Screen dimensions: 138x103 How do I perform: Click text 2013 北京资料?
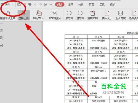[x=98, y=101]
